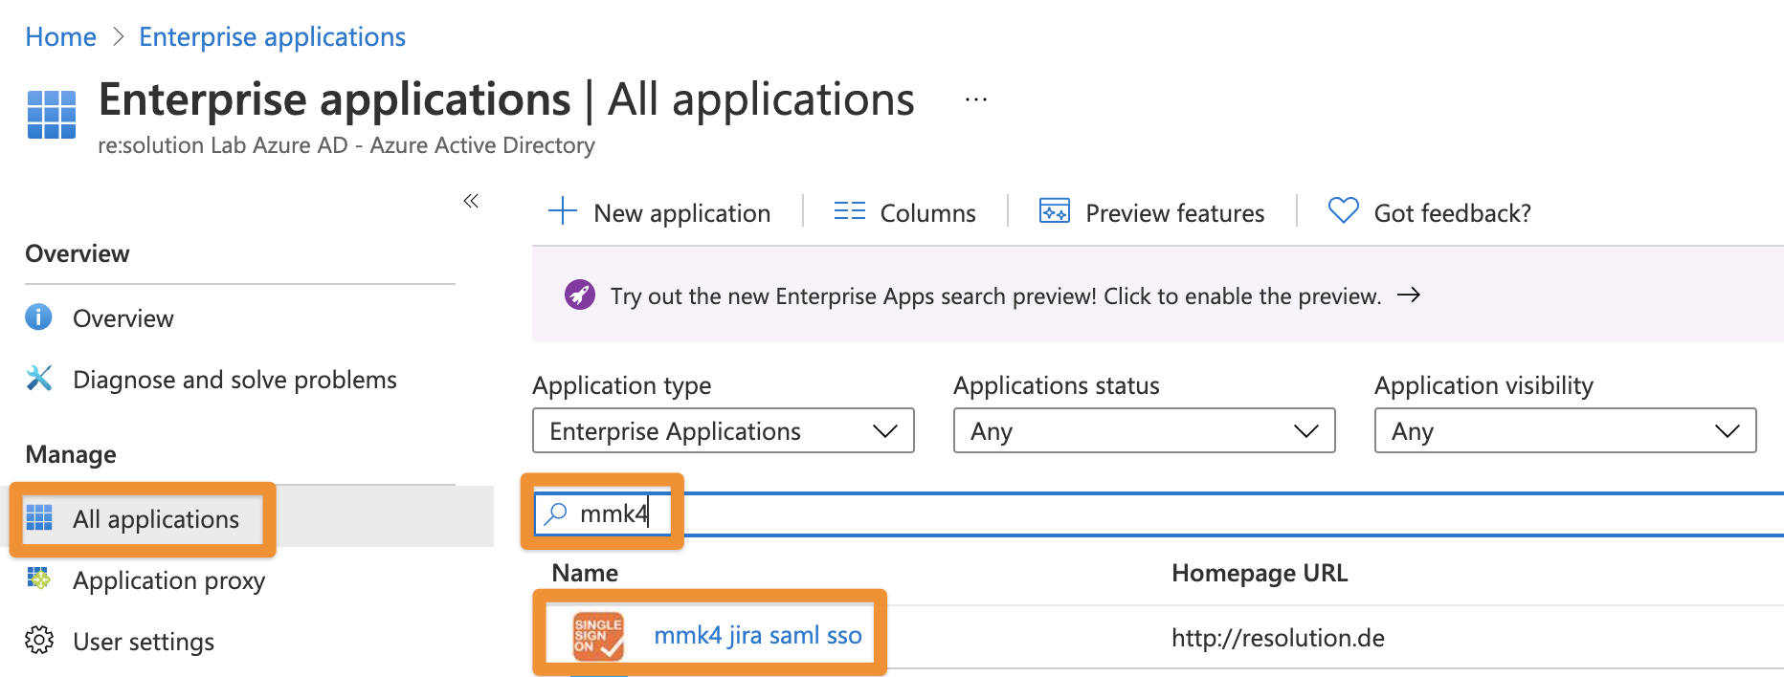Screen dimensions: 1784x677
Task: Click the blue info Overview icon
Action: pyautogui.click(x=38, y=317)
